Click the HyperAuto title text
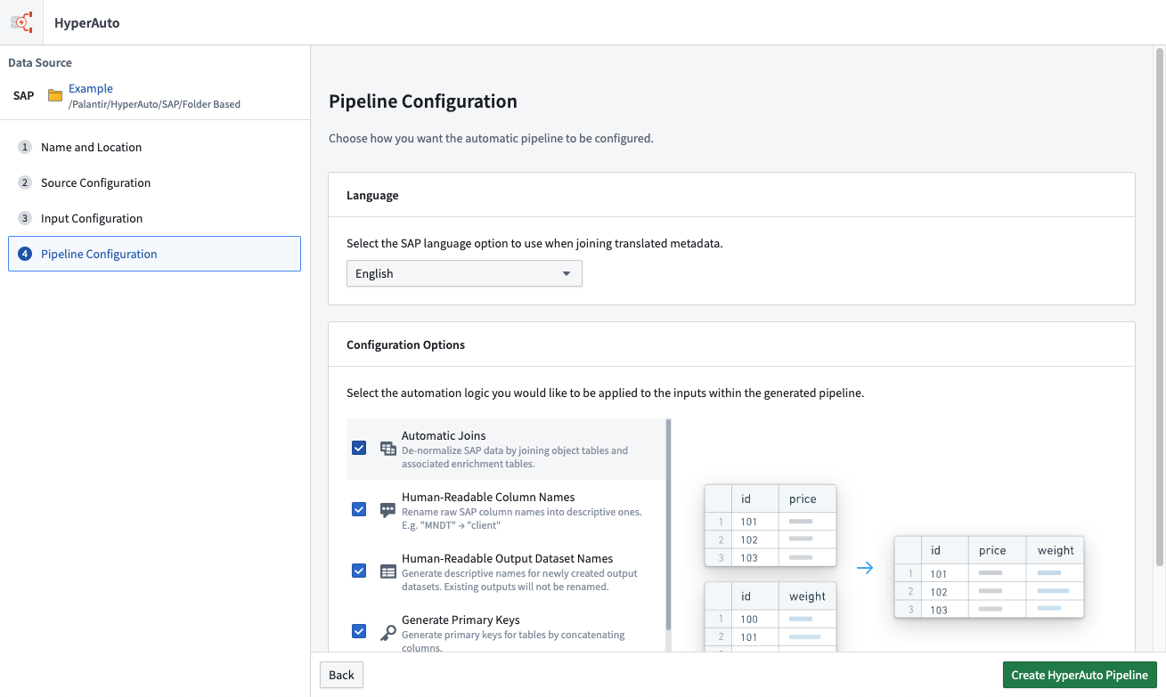1166x697 pixels. (x=87, y=23)
